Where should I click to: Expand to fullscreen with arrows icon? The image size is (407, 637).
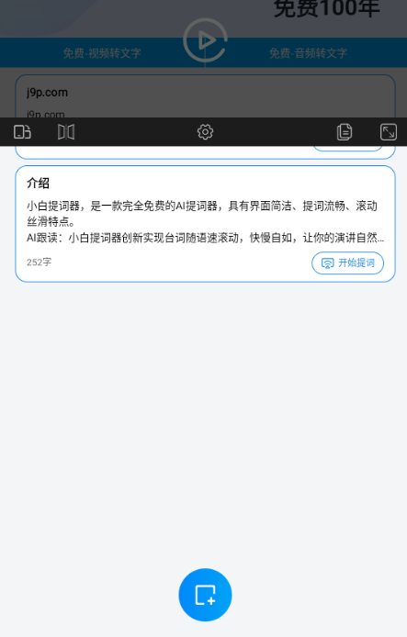(389, 132)
